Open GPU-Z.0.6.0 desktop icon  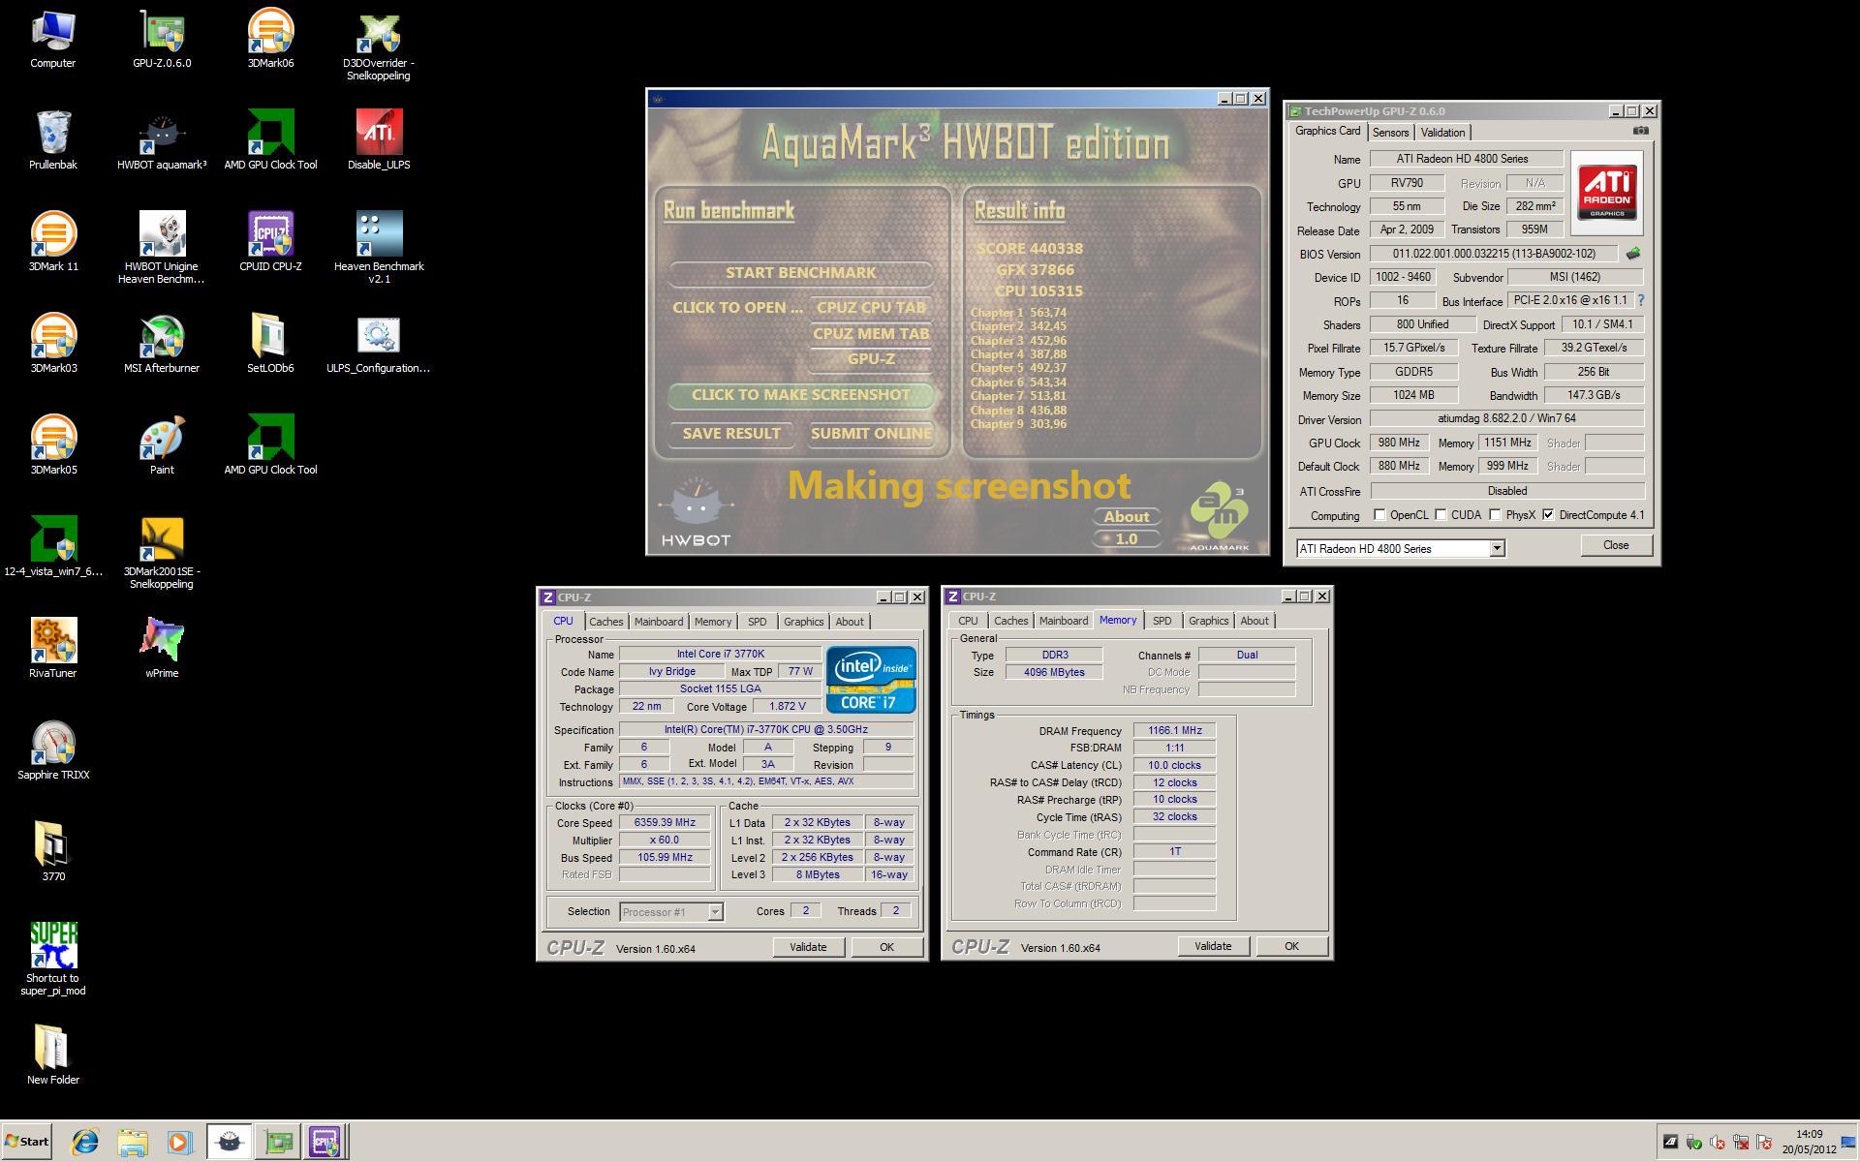(162, 39)
